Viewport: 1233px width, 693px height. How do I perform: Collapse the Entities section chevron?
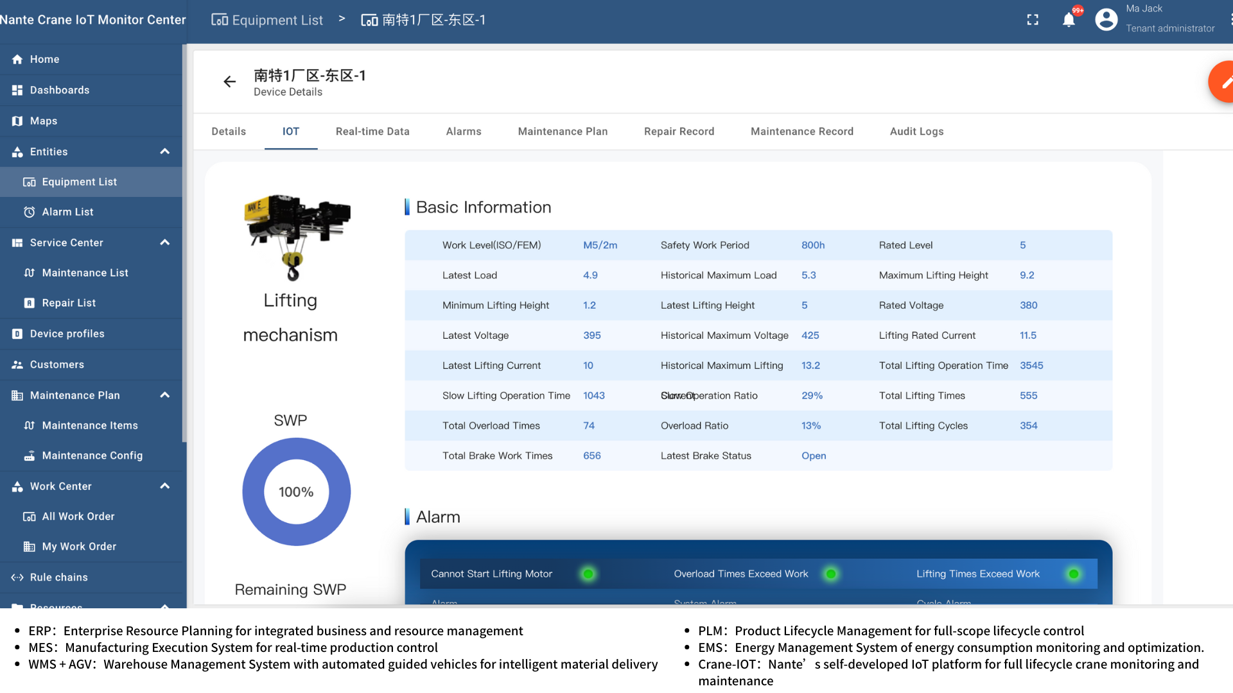coord(164,151)
